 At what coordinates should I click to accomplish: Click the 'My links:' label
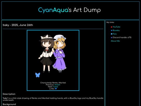click(110, 22)
